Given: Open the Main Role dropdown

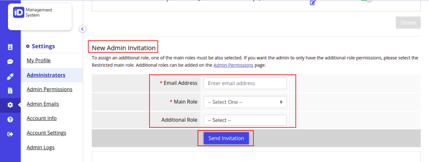Looking at the screenshot, I should click(x=245, y=102).
